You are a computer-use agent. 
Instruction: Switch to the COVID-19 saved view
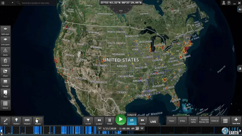(x=215, y=121)
